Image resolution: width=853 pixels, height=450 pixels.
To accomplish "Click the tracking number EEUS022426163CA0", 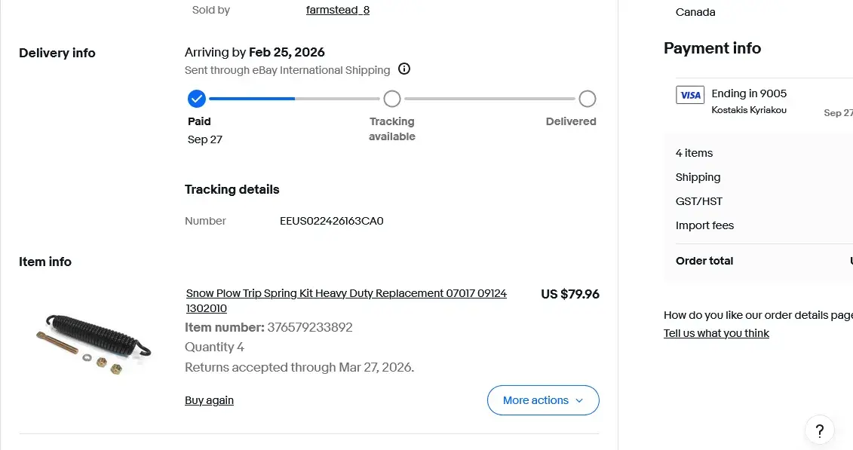I will click(x=332, y=221).
